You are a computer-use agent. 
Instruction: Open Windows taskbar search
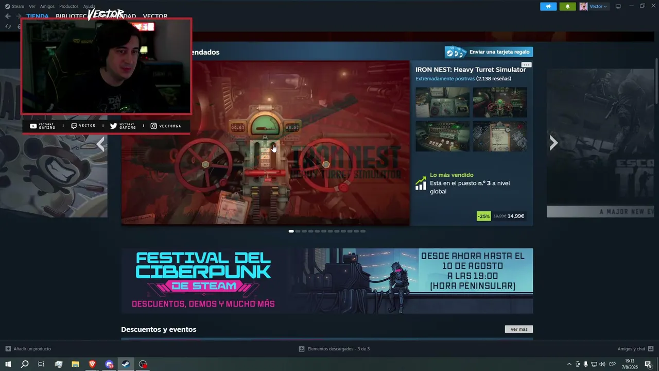click(x=25, y=364)
